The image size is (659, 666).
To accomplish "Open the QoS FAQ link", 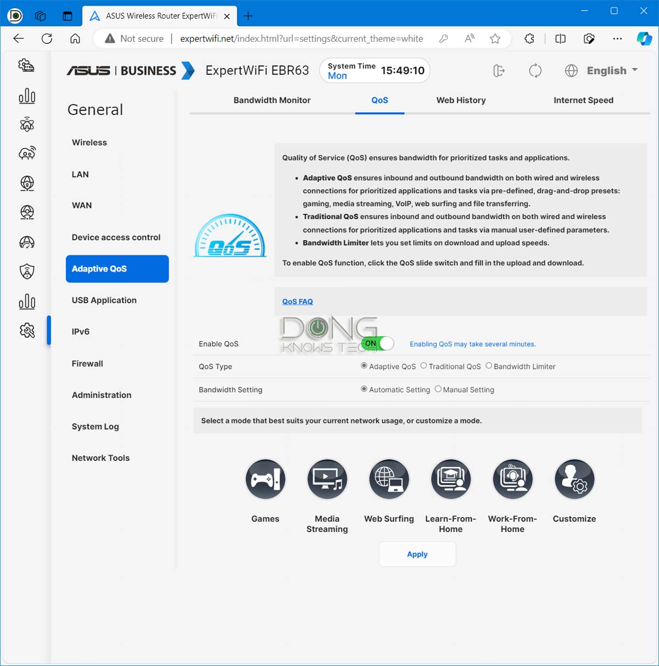I will click(x=298, y=302).
